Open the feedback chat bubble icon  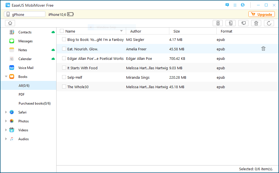(227, 5)
